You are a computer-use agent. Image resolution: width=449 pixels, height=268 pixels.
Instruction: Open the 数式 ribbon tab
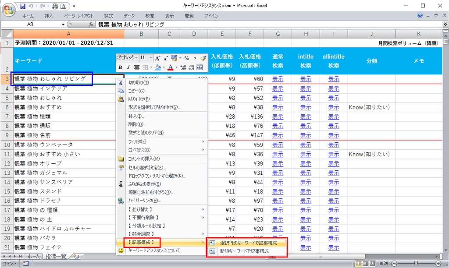point(109,16)
